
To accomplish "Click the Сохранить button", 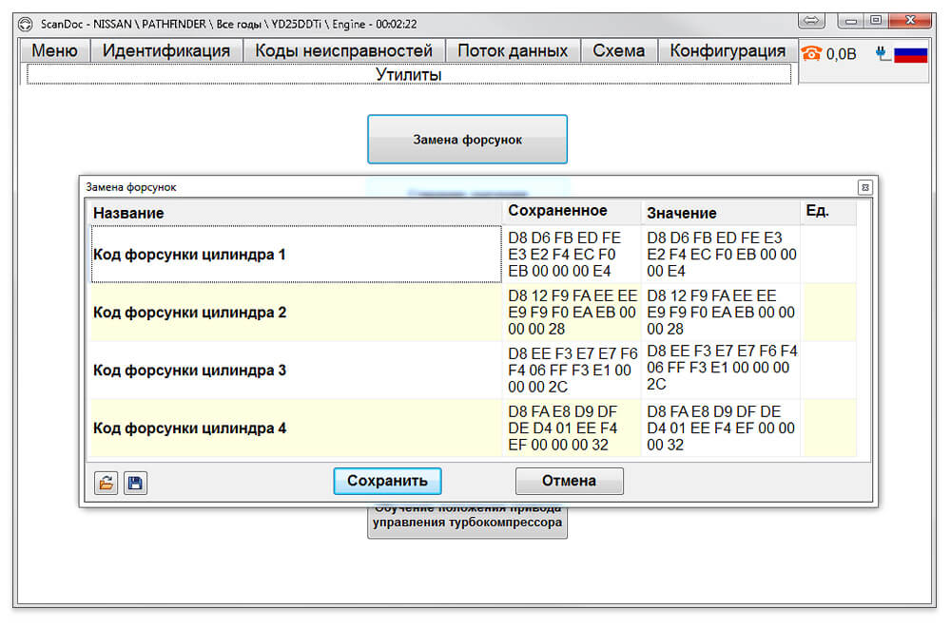I will (x=387, y=481).
